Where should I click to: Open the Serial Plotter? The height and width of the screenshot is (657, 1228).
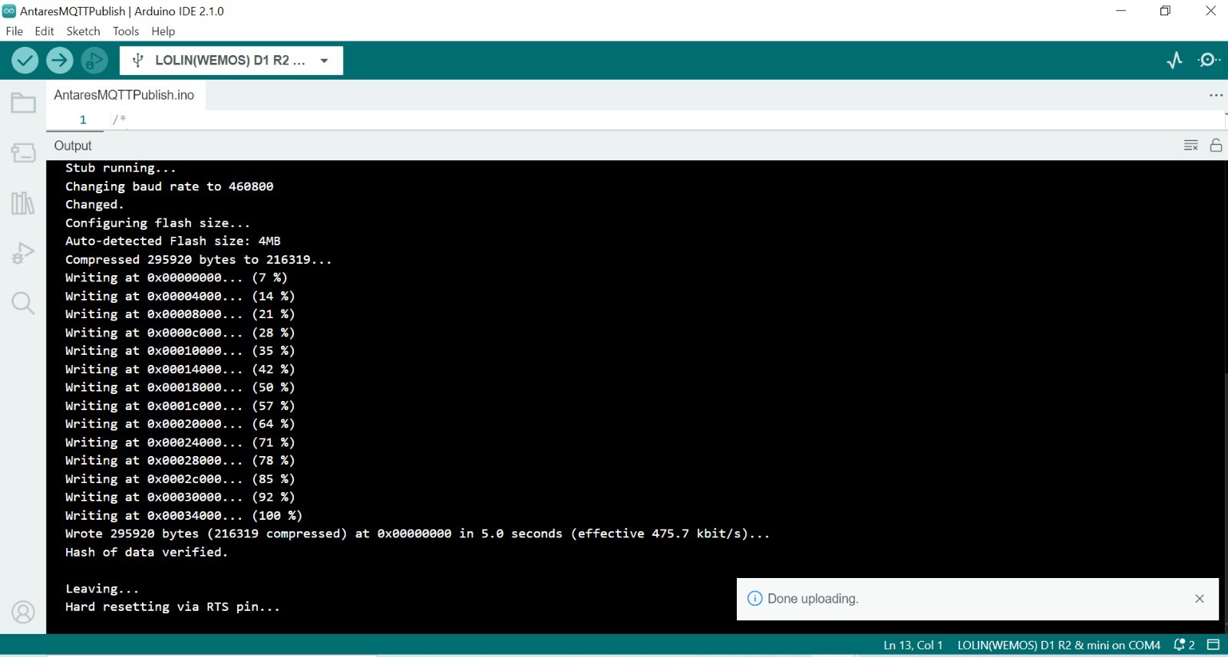point(1174,60)
